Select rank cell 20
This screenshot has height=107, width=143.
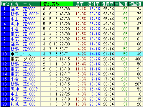click(5, 104)
